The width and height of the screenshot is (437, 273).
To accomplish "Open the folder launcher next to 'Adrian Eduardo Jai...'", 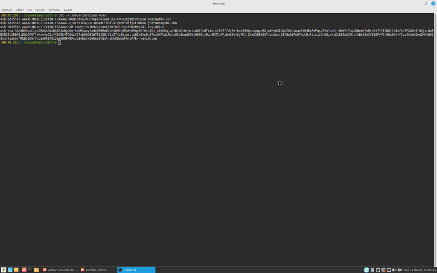I will 36,270.
